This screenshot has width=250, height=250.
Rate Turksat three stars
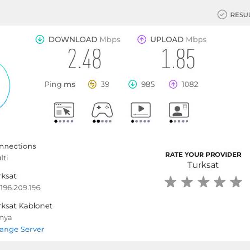click(203, 182)
